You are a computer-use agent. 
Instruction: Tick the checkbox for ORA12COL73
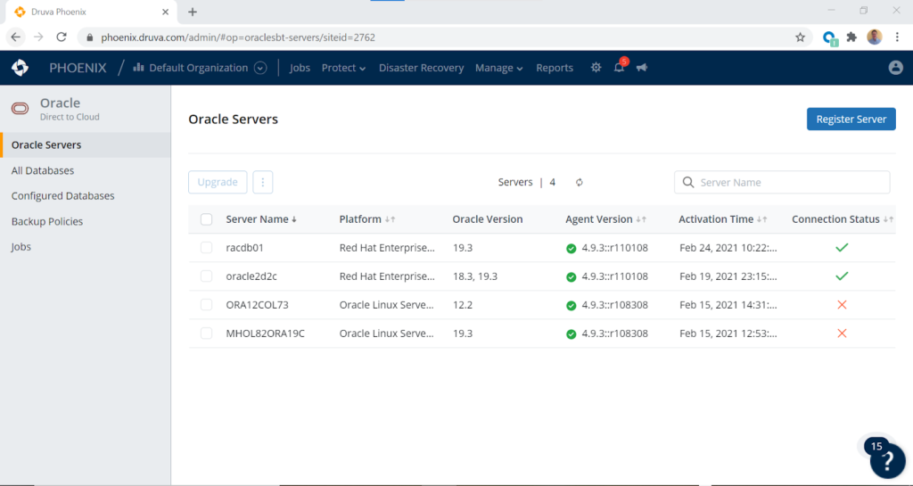[207, 305]
